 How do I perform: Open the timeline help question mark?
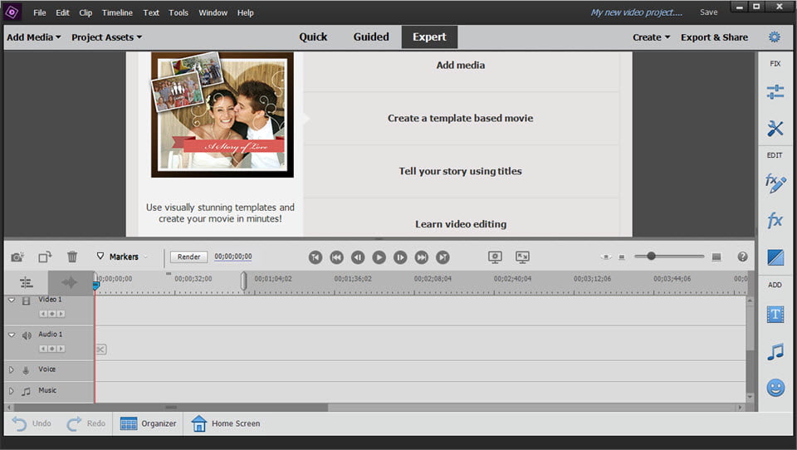[x=742, y=257]
